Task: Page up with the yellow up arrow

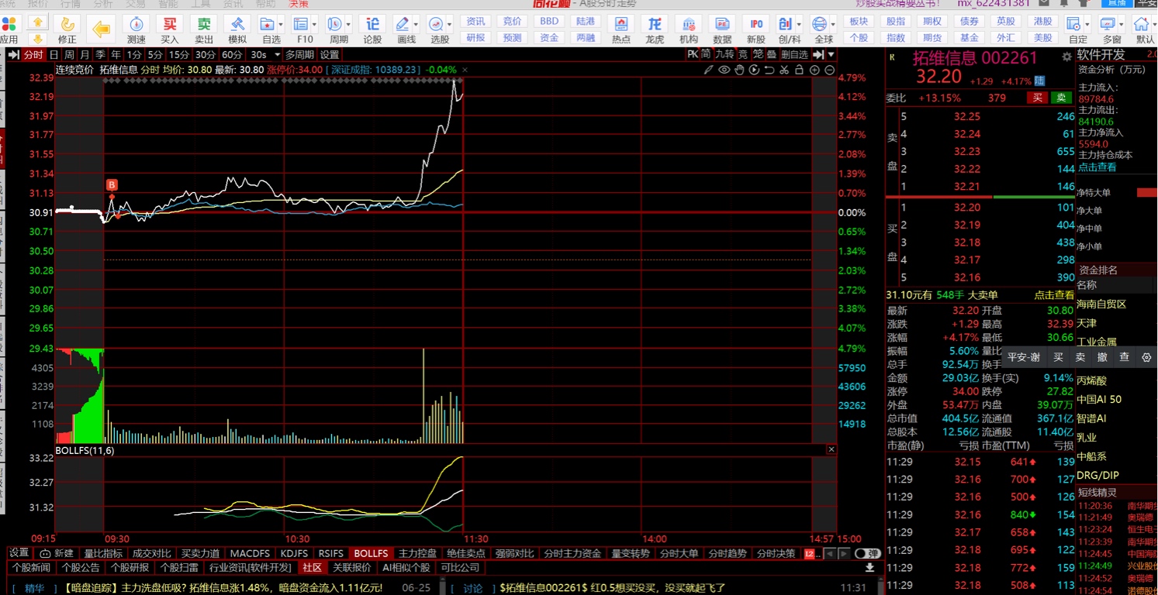Action: tap(36, 22)
